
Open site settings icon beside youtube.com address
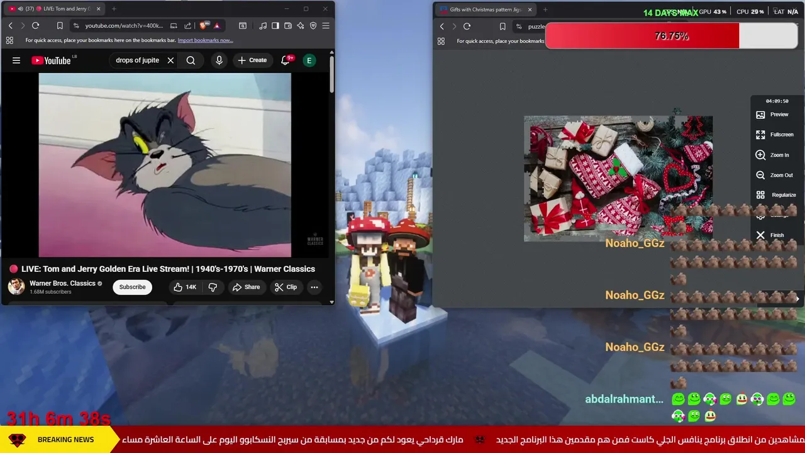76,26
